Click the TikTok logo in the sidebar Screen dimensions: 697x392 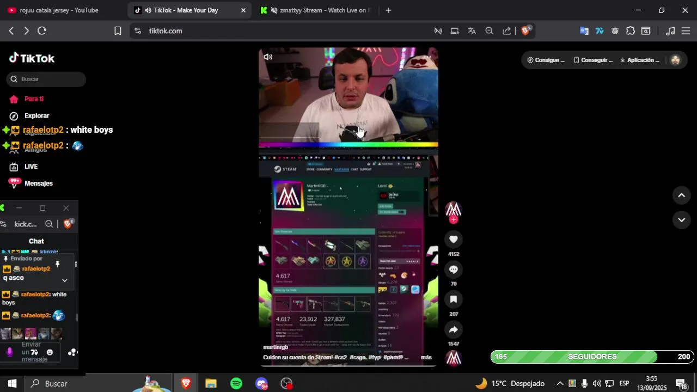[x=32, y=58]
